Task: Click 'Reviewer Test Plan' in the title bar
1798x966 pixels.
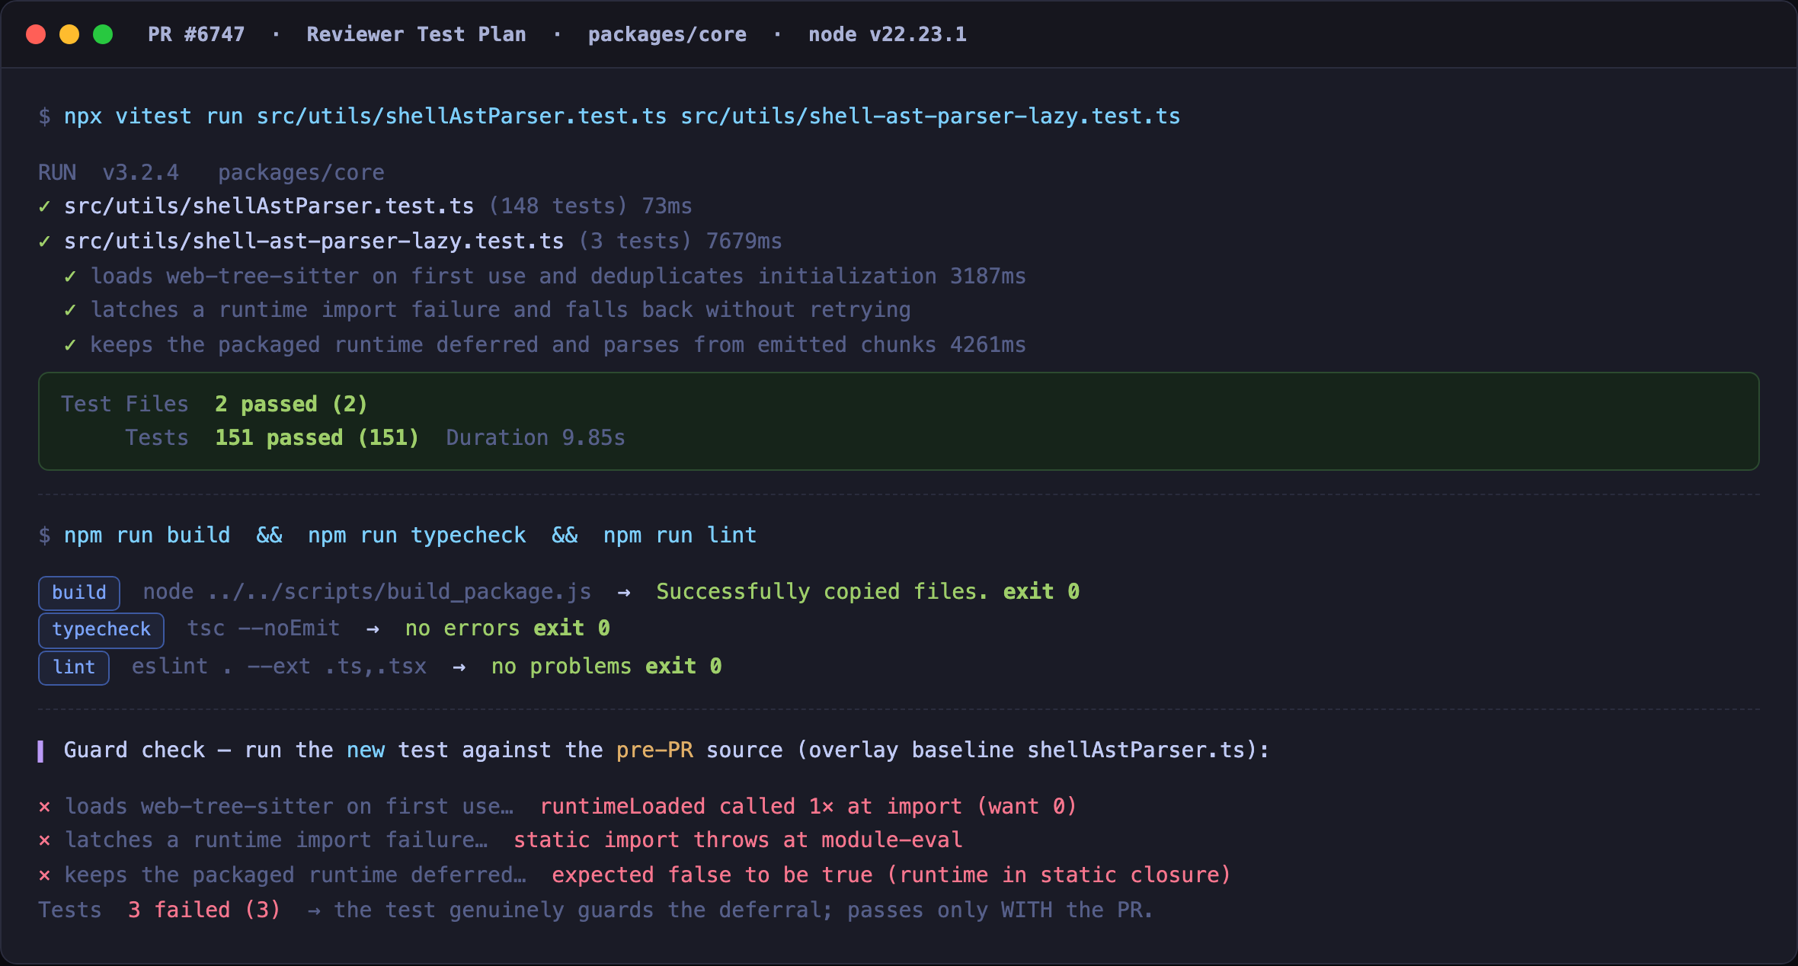Action: click(416, 34)
